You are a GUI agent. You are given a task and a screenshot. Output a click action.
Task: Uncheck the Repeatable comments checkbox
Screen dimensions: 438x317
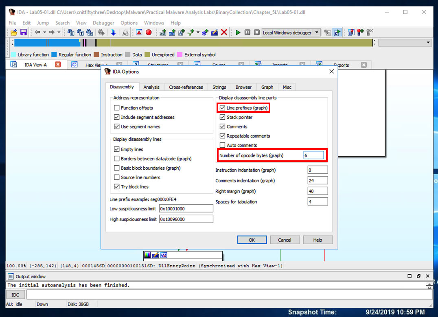(222, 136)
